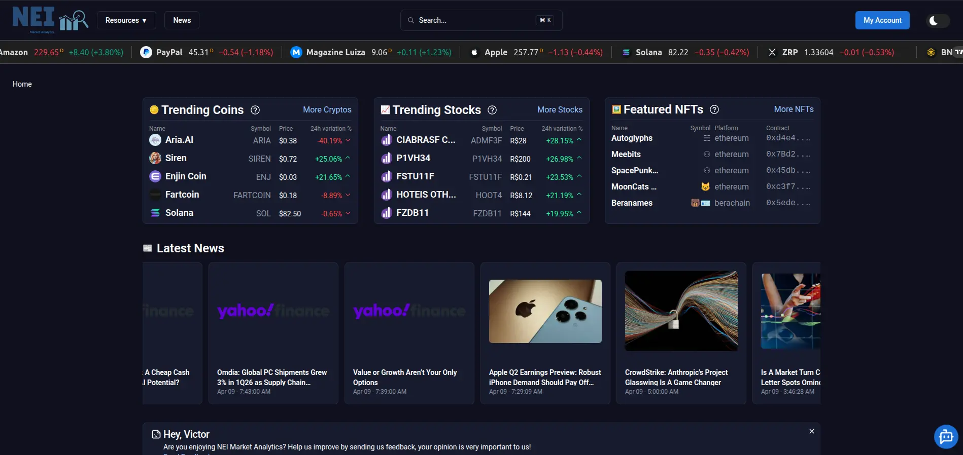Select the Meebits NFT name

(626, 154)
